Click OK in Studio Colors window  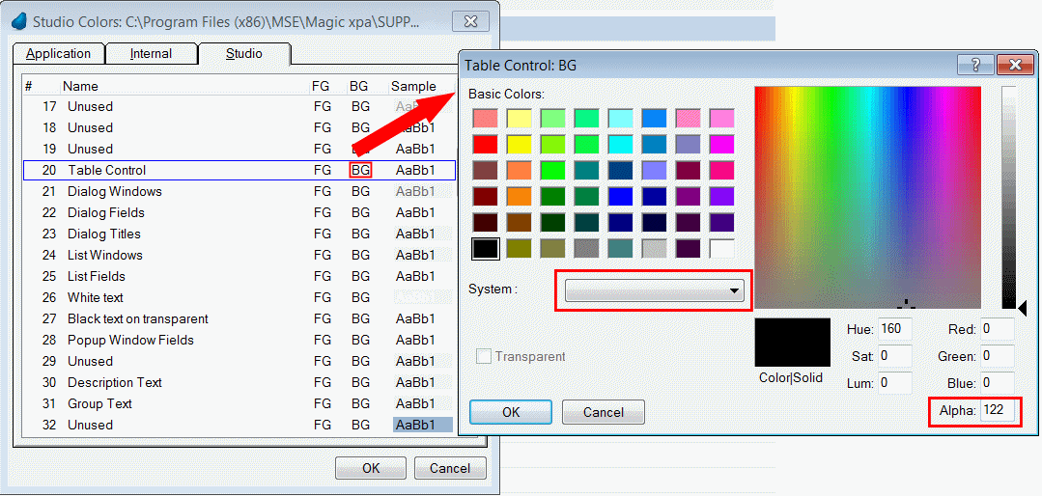click(x=371, y=468)
